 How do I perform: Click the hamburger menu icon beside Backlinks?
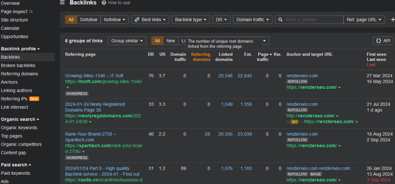click(62, 3)
